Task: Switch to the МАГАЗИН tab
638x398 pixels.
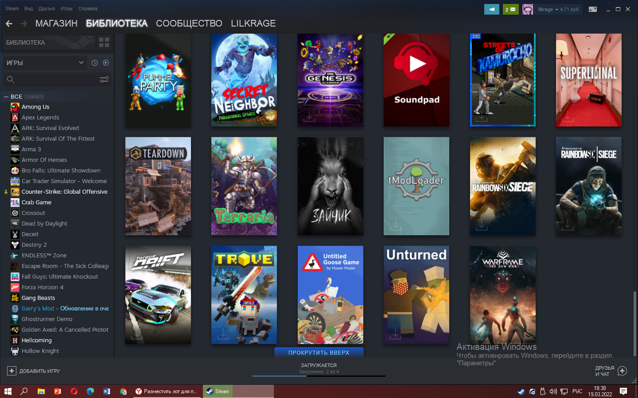Action: (56, 23)
